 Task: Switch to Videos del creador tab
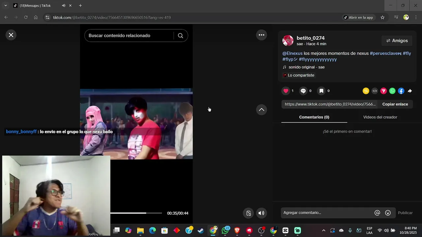[380, 117]
